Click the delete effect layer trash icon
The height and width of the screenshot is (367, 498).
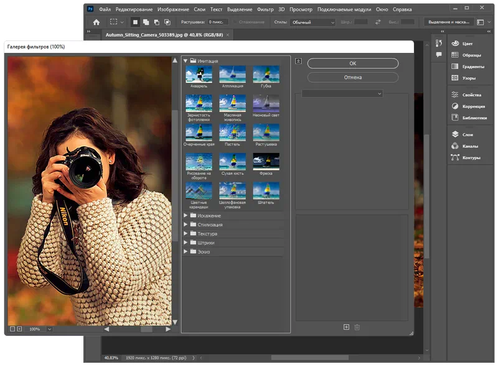(357, 327)
